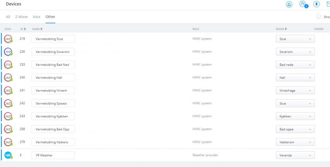The height and width of the screenshot is (167, 330).
Task: Sort devices by ID column header
Action: click(23, 29)
